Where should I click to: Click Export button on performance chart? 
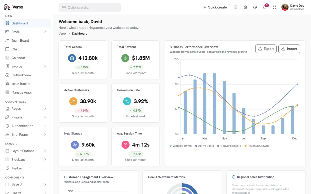(266, 49)
